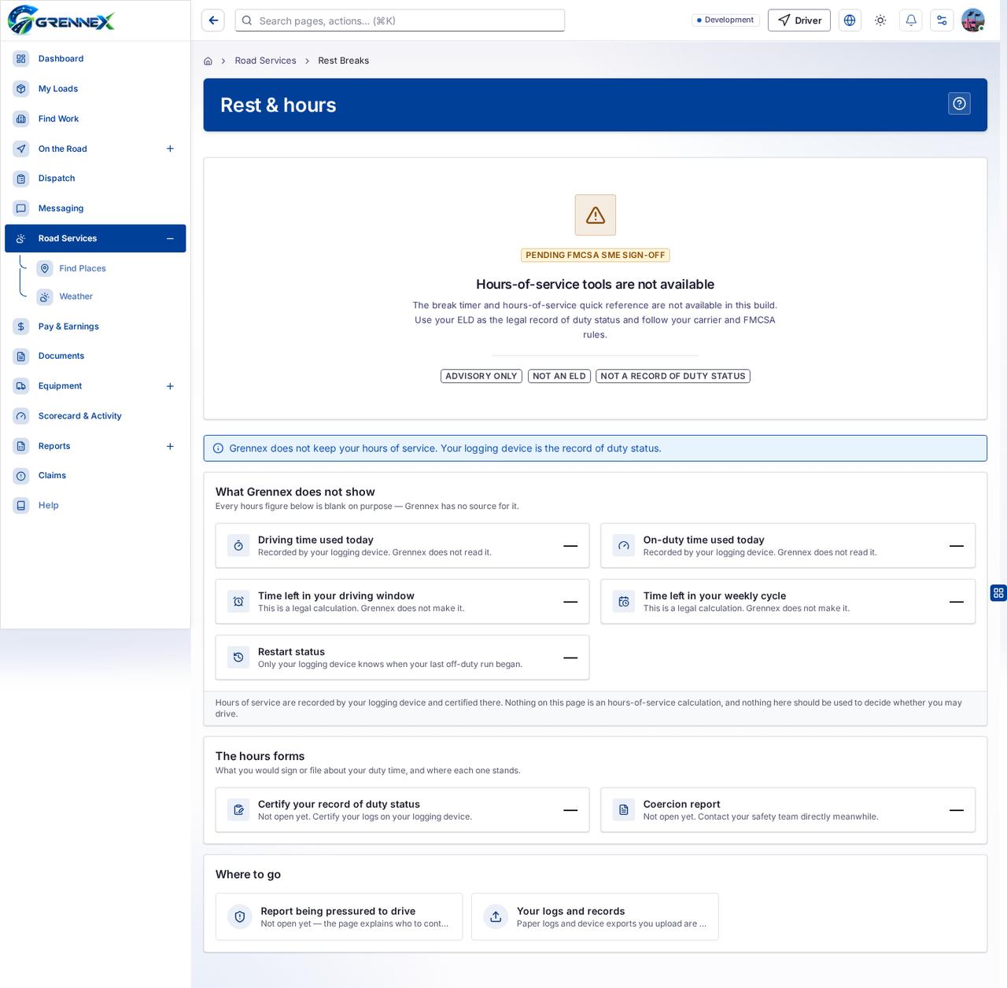Click the help question mark in header

click(959, 104)
